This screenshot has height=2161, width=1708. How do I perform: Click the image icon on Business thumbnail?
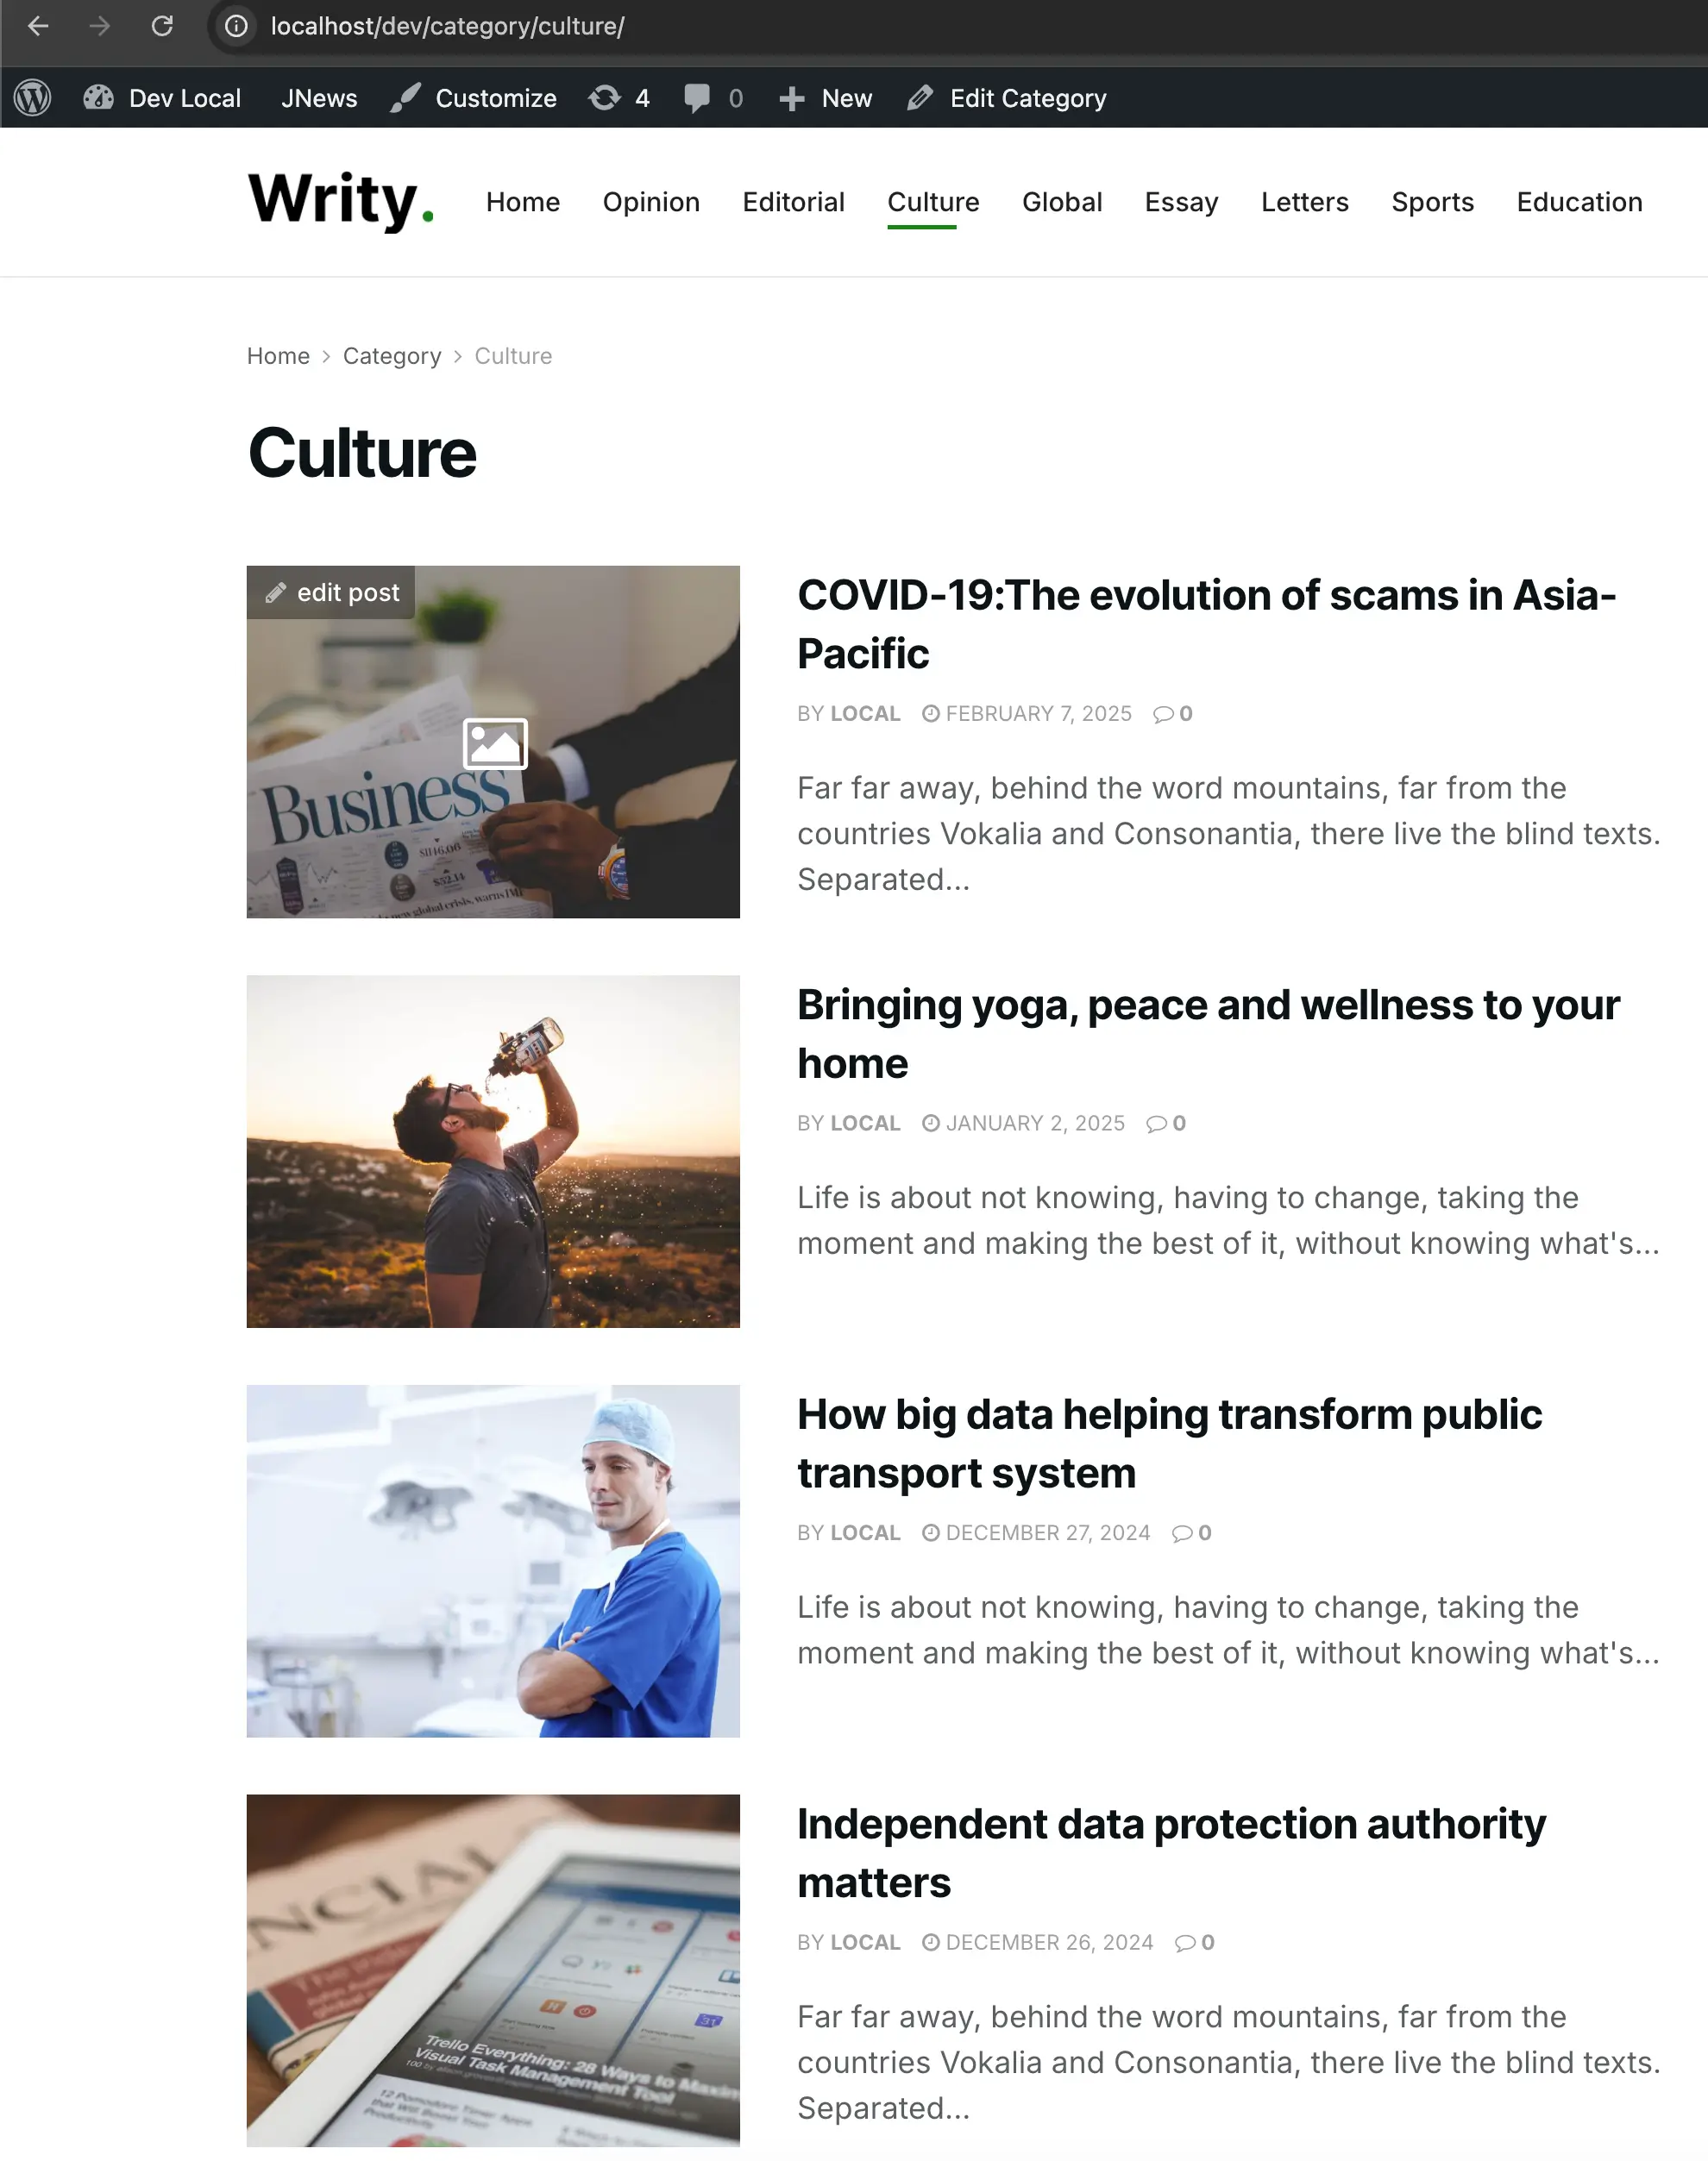pos(495,743)
